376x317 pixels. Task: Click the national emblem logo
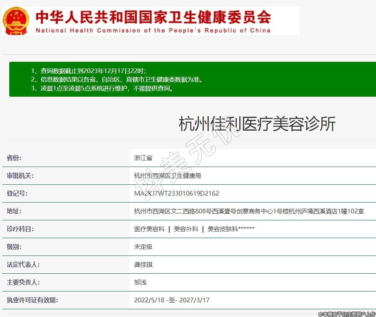click(x=16, y=20)
